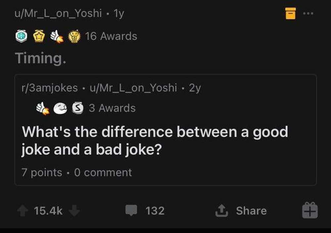The width and height of the screenshot is (331, 233).
Task: Give an award using the gift icon
Action: (x=310, y=211)
